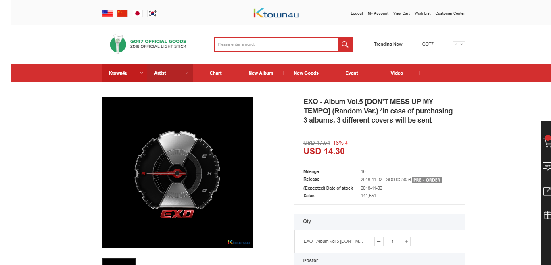Show previous trending item with up arrow

coord(456,44)
